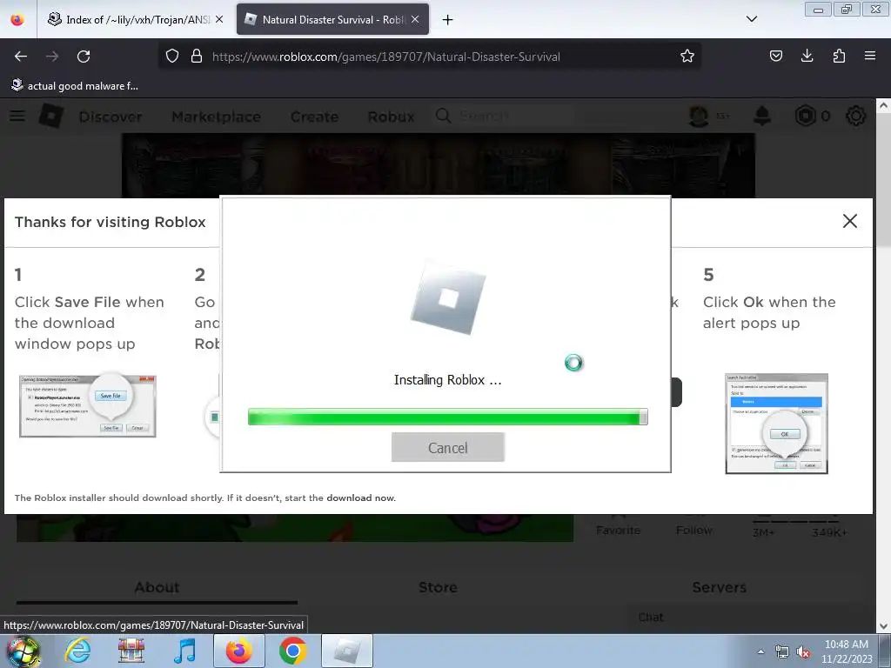Switch to the Store tab
891x668 pixels.
click(x=439, y=587)
